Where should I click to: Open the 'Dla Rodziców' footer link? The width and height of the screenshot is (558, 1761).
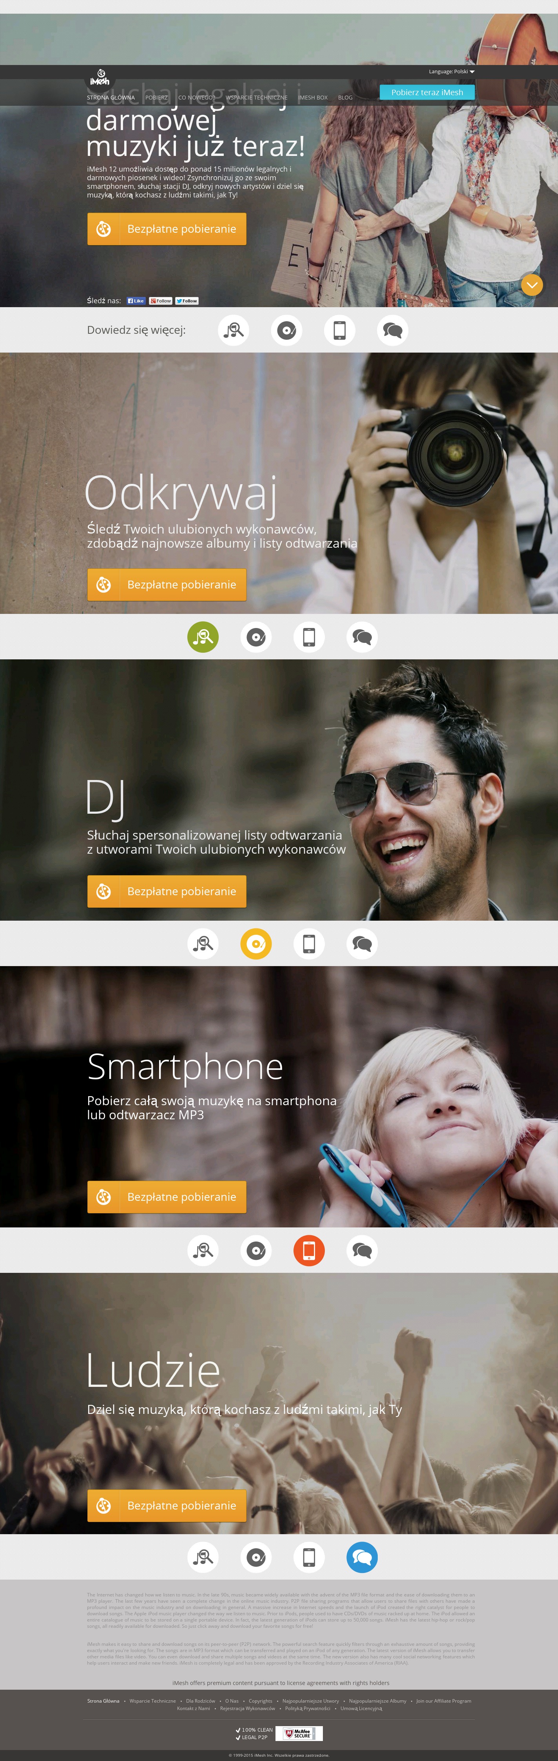(200, 1701)
